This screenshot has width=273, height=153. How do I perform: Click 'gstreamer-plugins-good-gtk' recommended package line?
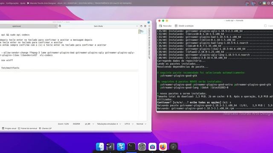click(178, 76)
